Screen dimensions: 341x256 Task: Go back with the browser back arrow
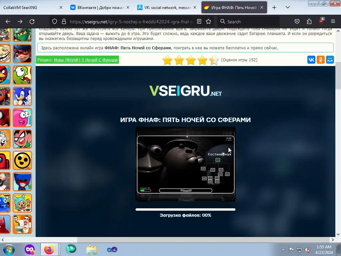8,22
